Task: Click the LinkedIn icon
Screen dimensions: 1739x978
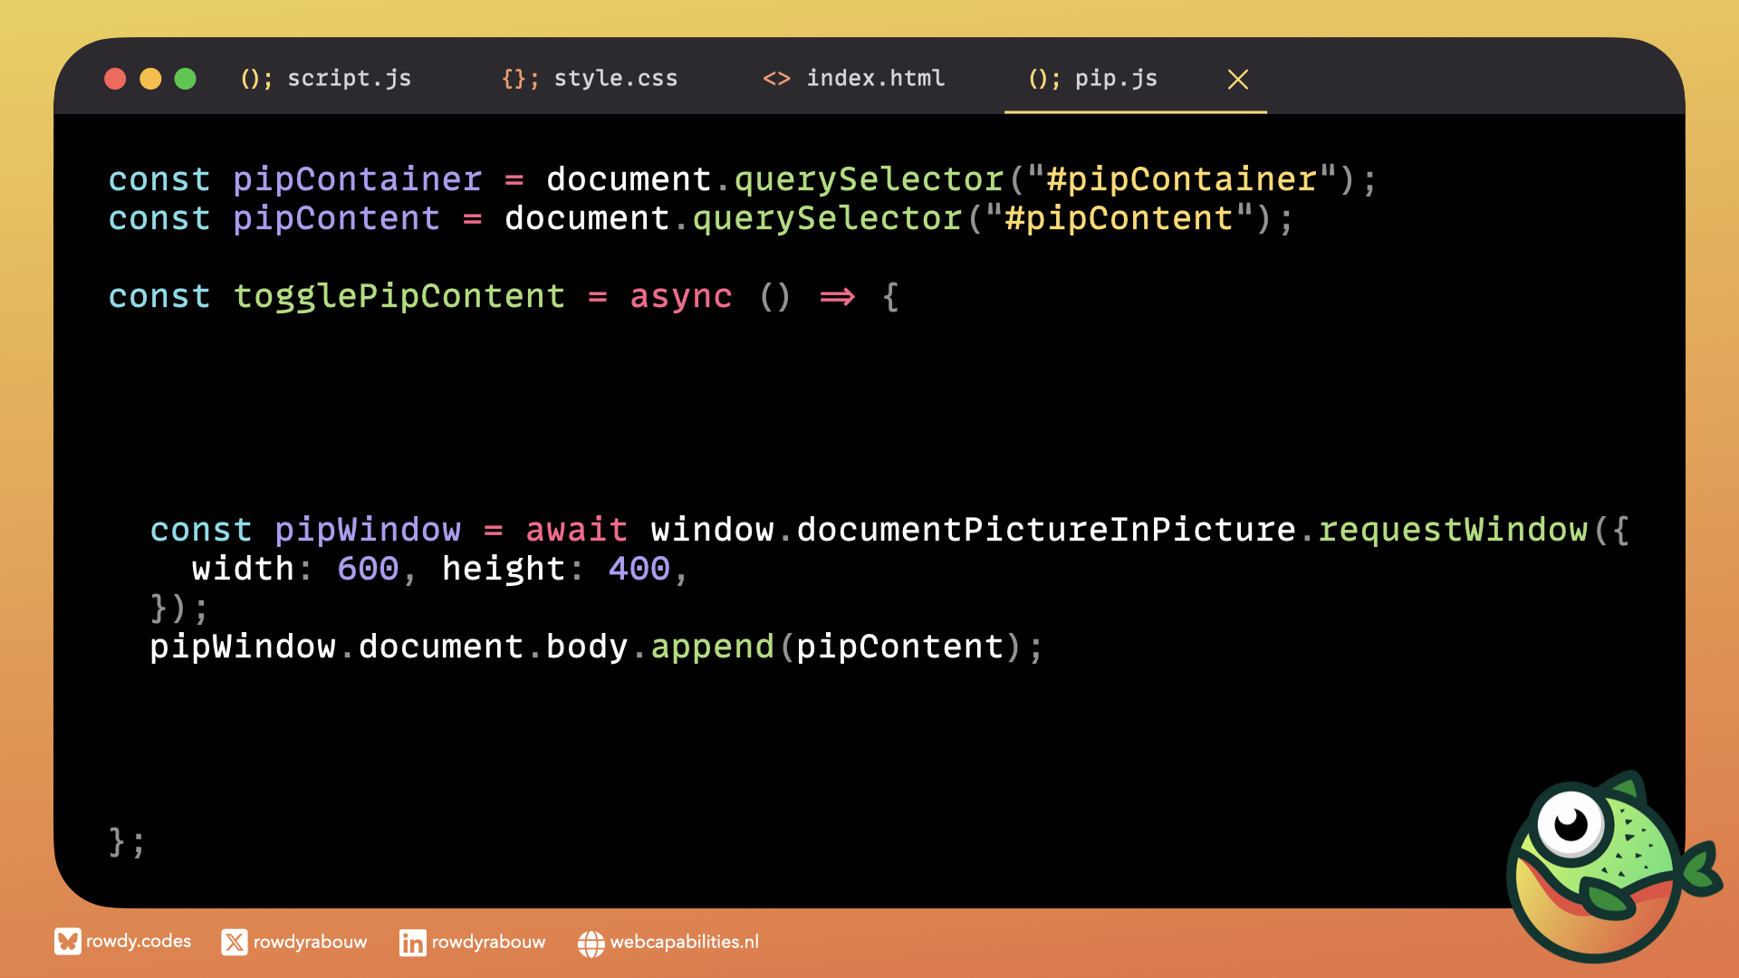Action: 412,943
